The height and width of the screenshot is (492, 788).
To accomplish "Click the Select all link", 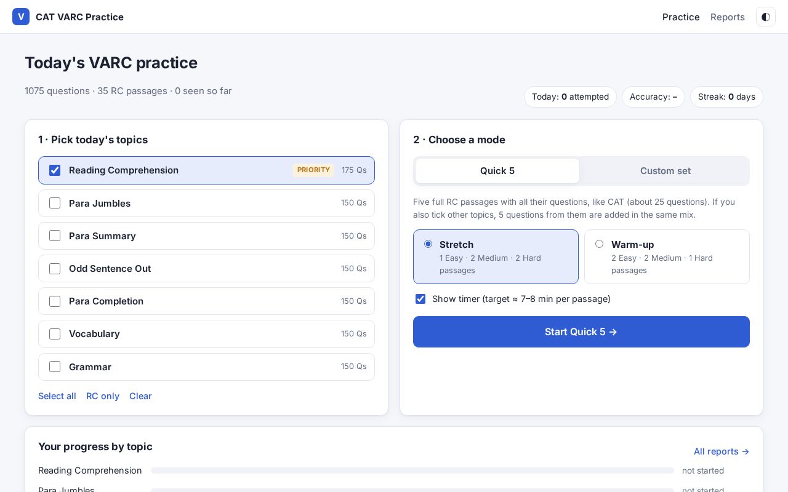I will point(57,396).
